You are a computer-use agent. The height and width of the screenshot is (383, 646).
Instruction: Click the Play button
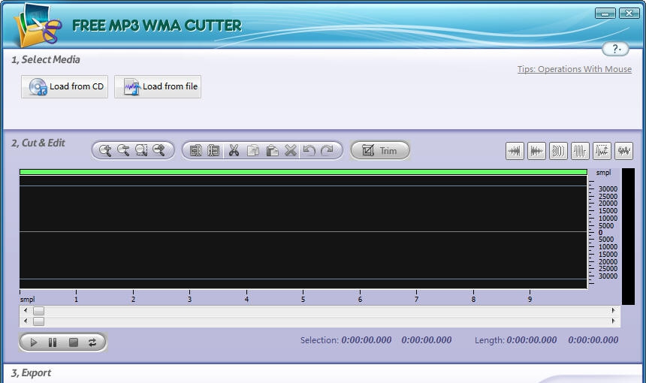point(34,342)
